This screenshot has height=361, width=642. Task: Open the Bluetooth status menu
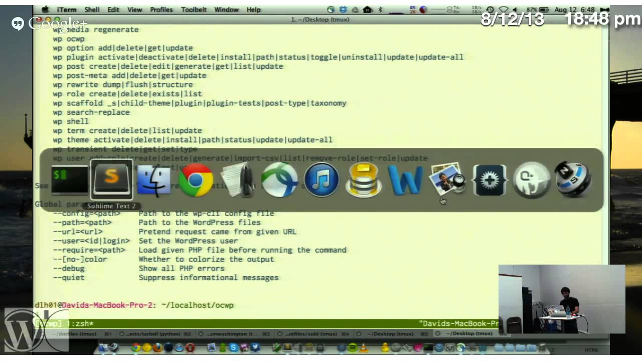click(380, 10)
